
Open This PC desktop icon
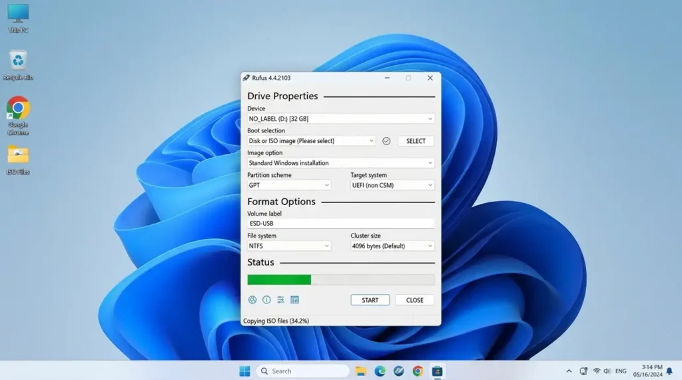coord(18,19)
